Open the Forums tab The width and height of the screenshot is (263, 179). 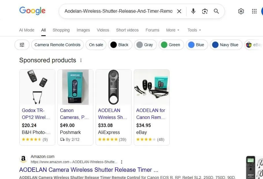[152, 30]
